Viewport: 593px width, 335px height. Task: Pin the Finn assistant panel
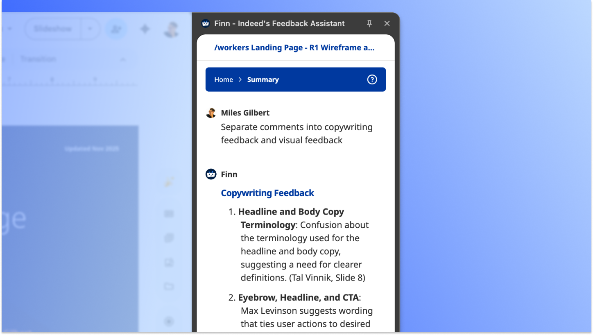(x=369, y=24)
